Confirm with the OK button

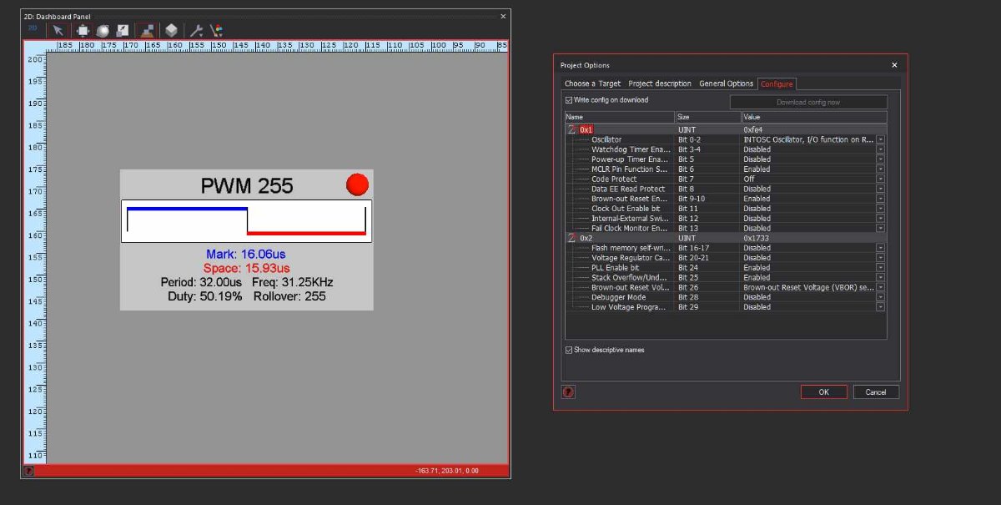[823, 392]
